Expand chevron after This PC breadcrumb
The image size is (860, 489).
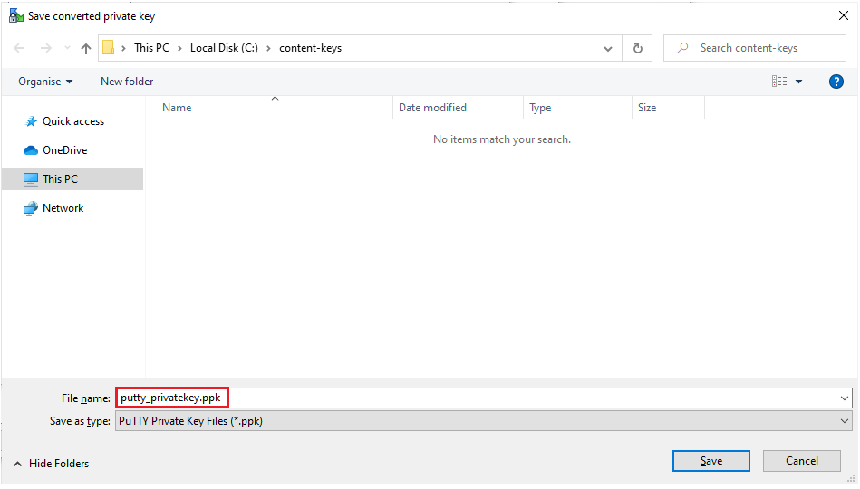[x=179, y=48]
